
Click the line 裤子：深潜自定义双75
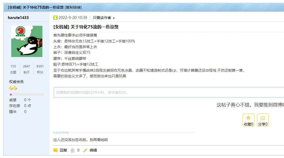(72, 53)
